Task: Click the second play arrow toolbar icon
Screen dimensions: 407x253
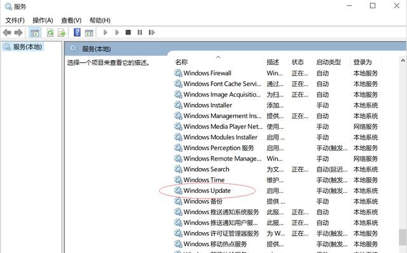Action: click(x=117, y=32)
